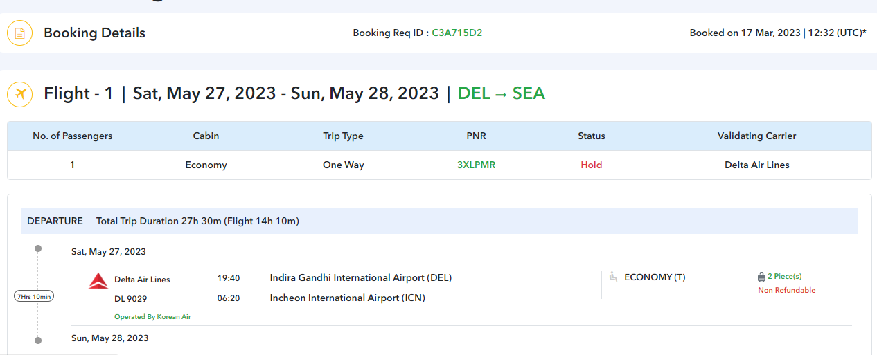877x355 pixels.
Task: Click Operated By Korean Air text
Action: pos(152,317)
